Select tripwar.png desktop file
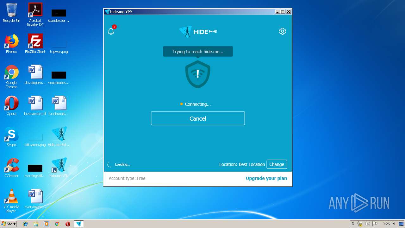 click(59, 46)
